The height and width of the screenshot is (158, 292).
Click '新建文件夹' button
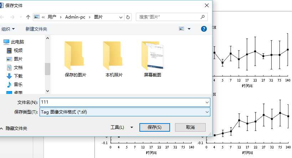(36, 29)
